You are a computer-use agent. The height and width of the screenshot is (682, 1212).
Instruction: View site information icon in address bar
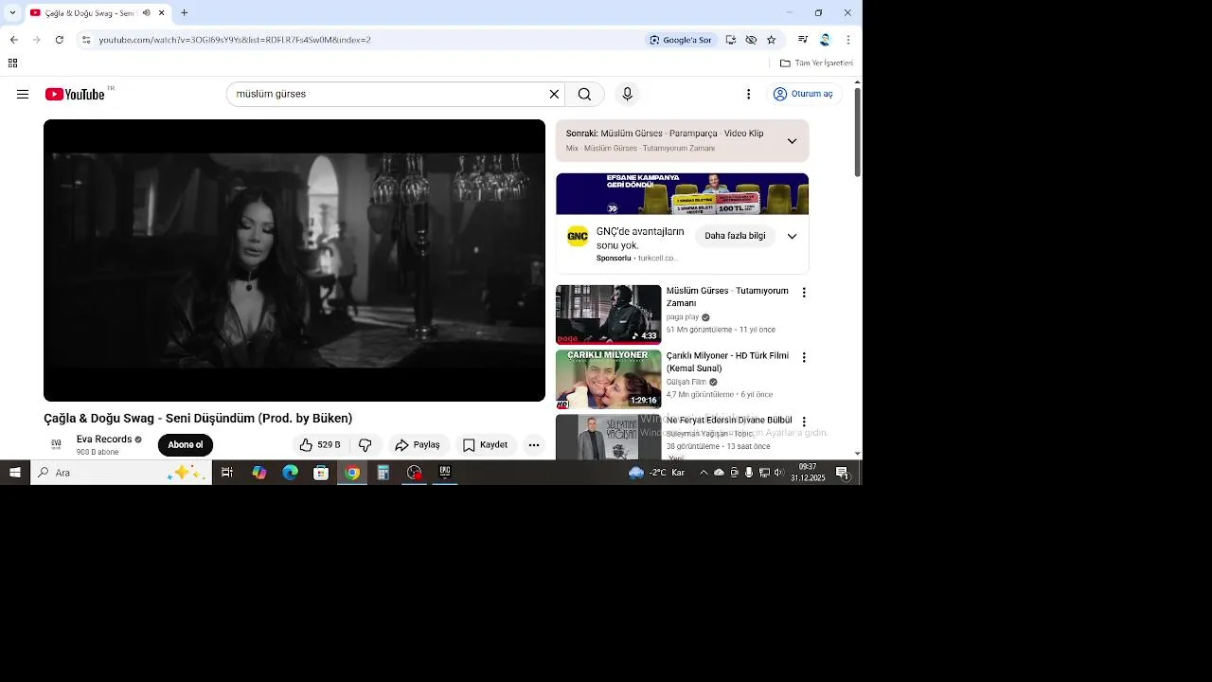click(86, 40)
